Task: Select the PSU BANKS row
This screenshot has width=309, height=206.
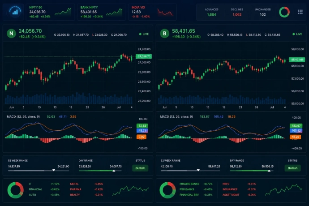Action: tap(196, 189)
